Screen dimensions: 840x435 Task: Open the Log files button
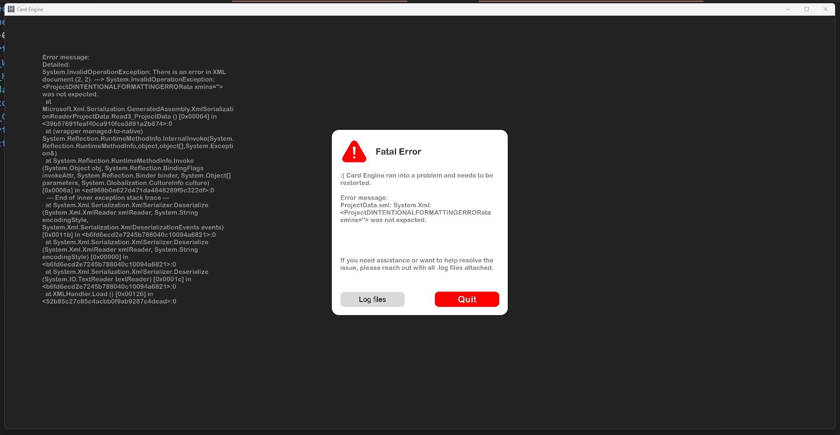pos(372,299)
